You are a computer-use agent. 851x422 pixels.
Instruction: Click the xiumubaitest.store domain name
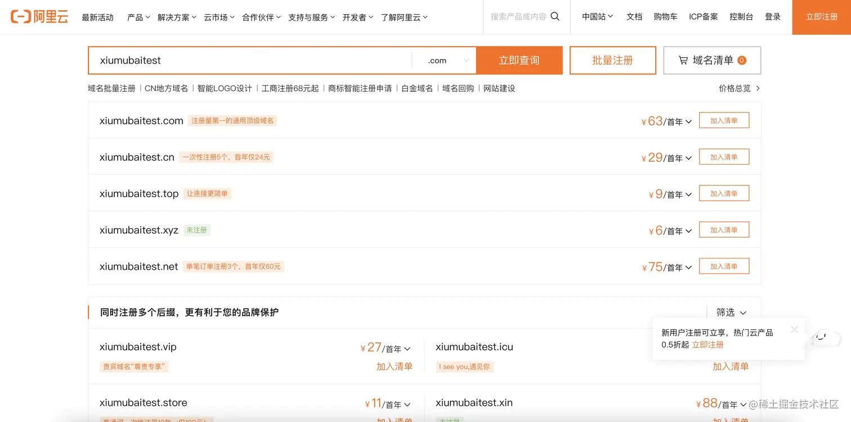[144, 402]
